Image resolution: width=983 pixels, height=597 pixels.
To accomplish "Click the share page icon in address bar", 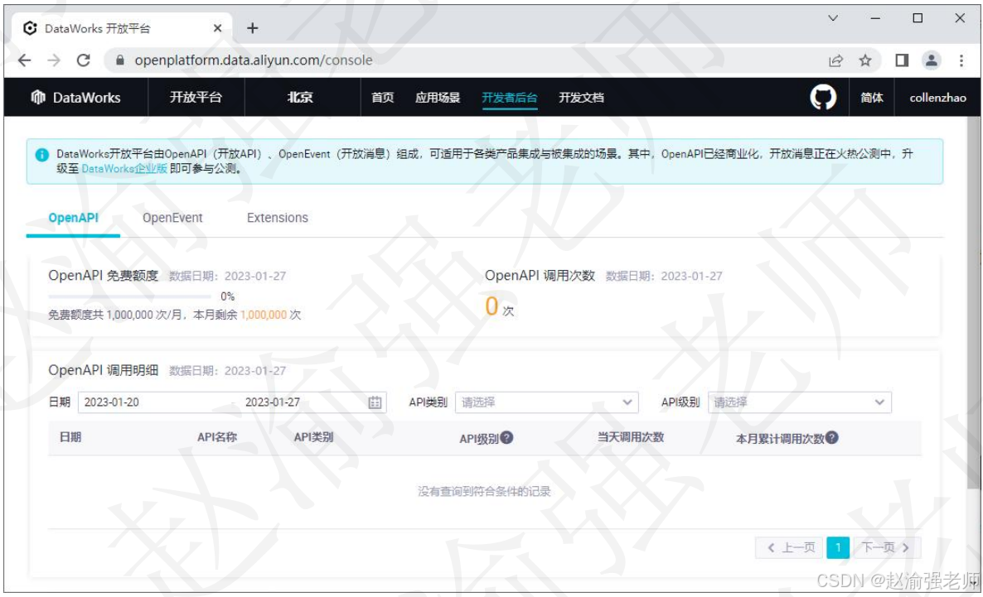I will pyautogui.click(x=835, y=60).
